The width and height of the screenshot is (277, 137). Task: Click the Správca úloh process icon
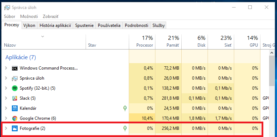pyautogui.click(x=15, y=78)
